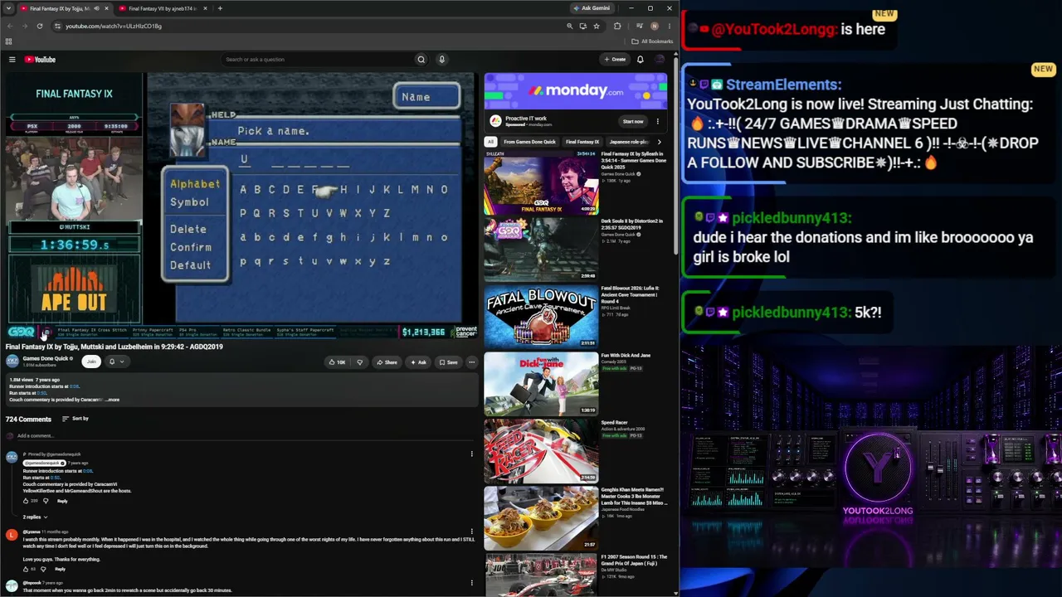This screenshot has width=1062, height=597.
Task: Show more filter chips with the arrow
Action: point(660,142)
